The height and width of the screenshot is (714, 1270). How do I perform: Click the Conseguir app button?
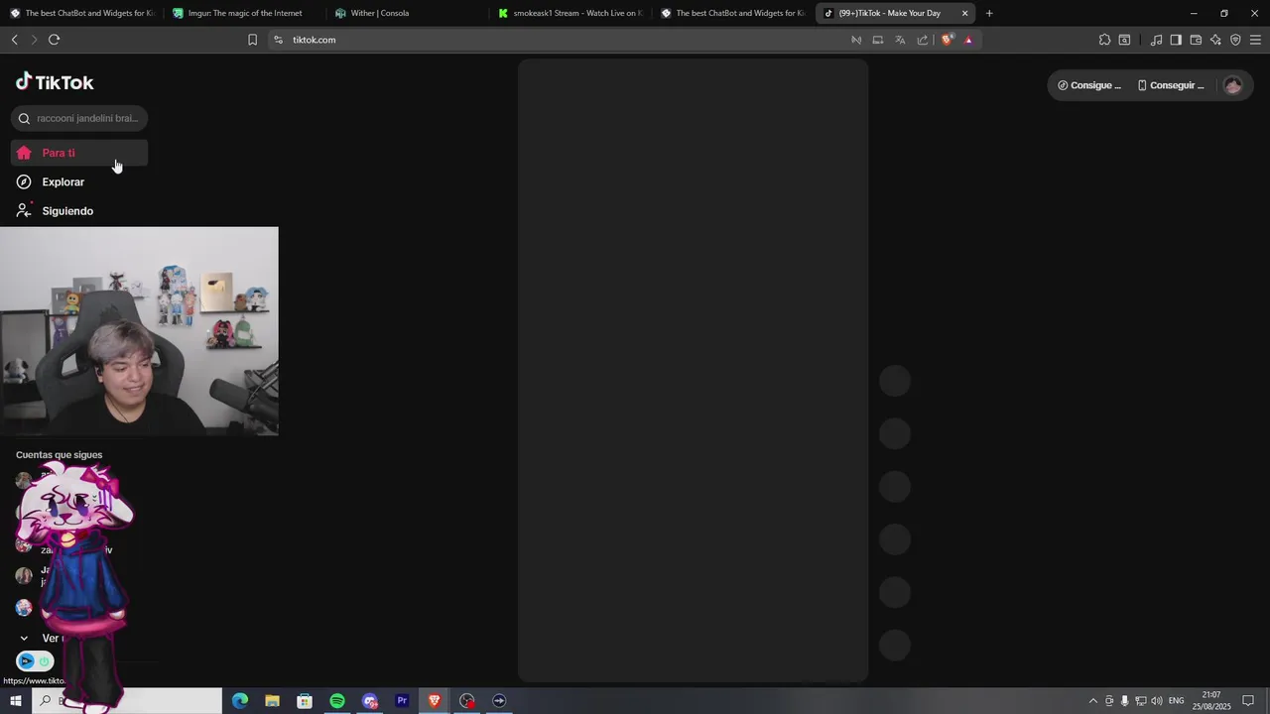tap(1171, 85)
